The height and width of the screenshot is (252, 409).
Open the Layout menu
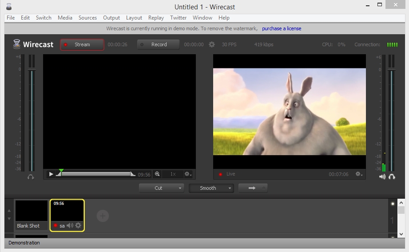tap(134, 18)
